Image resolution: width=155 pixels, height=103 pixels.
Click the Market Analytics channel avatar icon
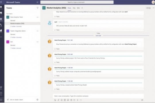point(44,8)
